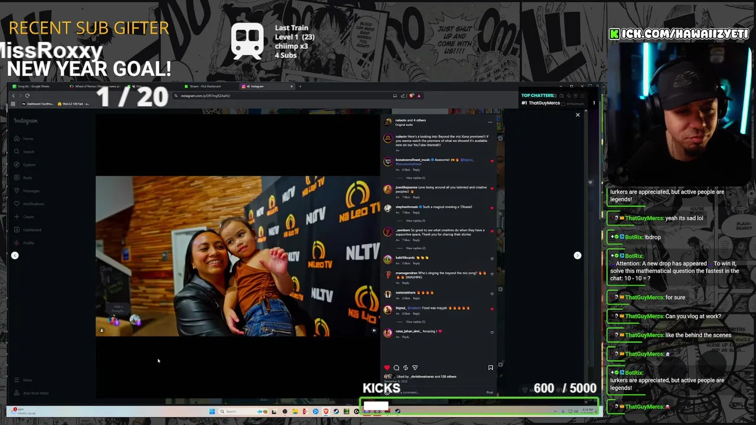Toggle heart on stephenhmusic comment
The width and height of the screenshot is (756, 425).
point(492,208)
